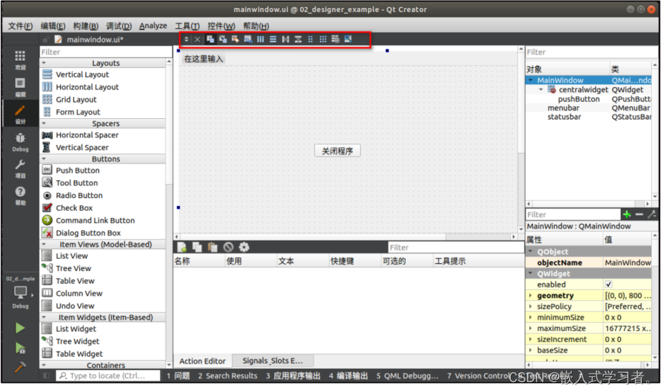Switch to Edit Tab Order mode in toolbar
Screen dimensions: 661x392
(x=248, y=39)
